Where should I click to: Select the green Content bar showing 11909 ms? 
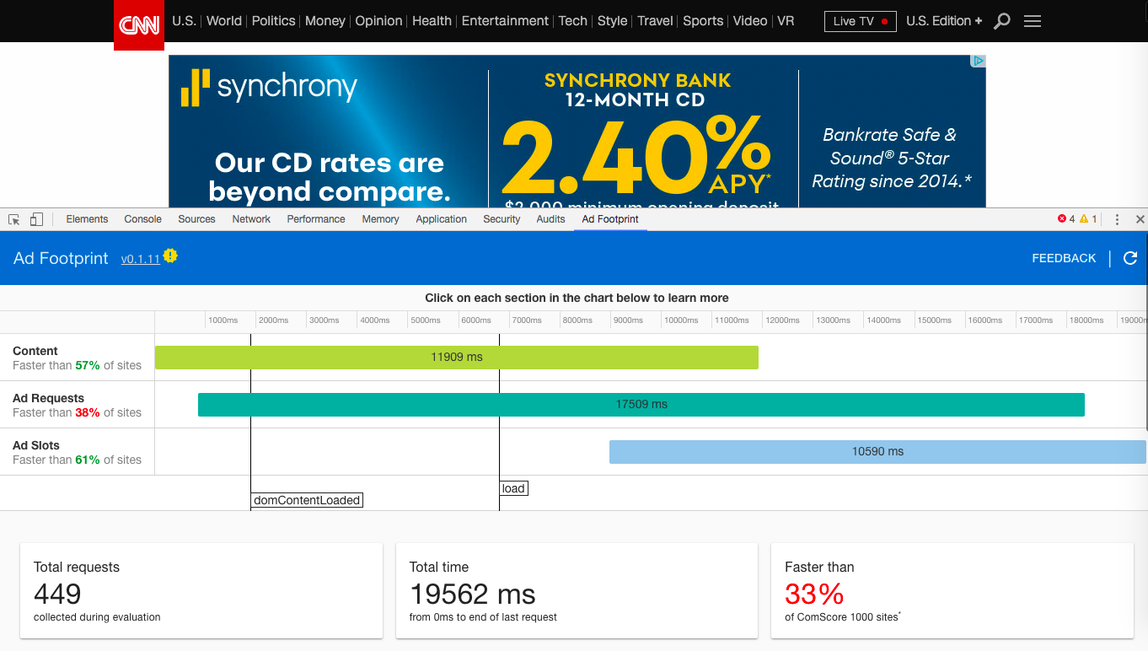[x=457, y=357]
